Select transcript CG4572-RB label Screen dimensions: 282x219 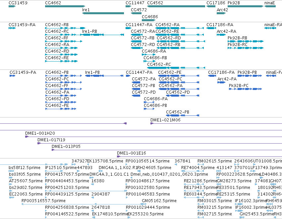point(142,38)
